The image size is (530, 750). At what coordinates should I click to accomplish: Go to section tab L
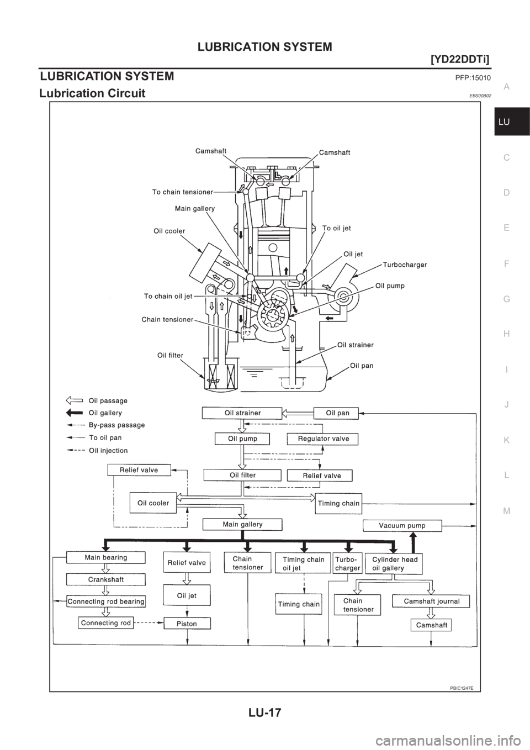507,475
